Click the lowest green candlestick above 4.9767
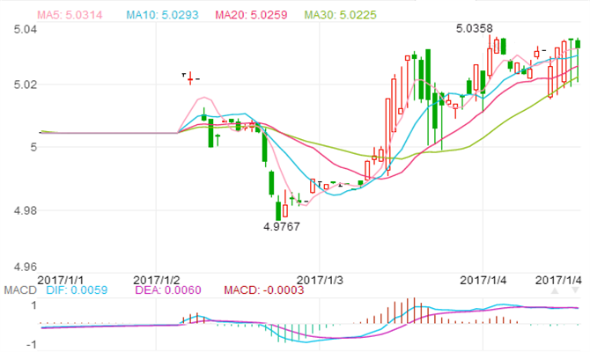 278,209
